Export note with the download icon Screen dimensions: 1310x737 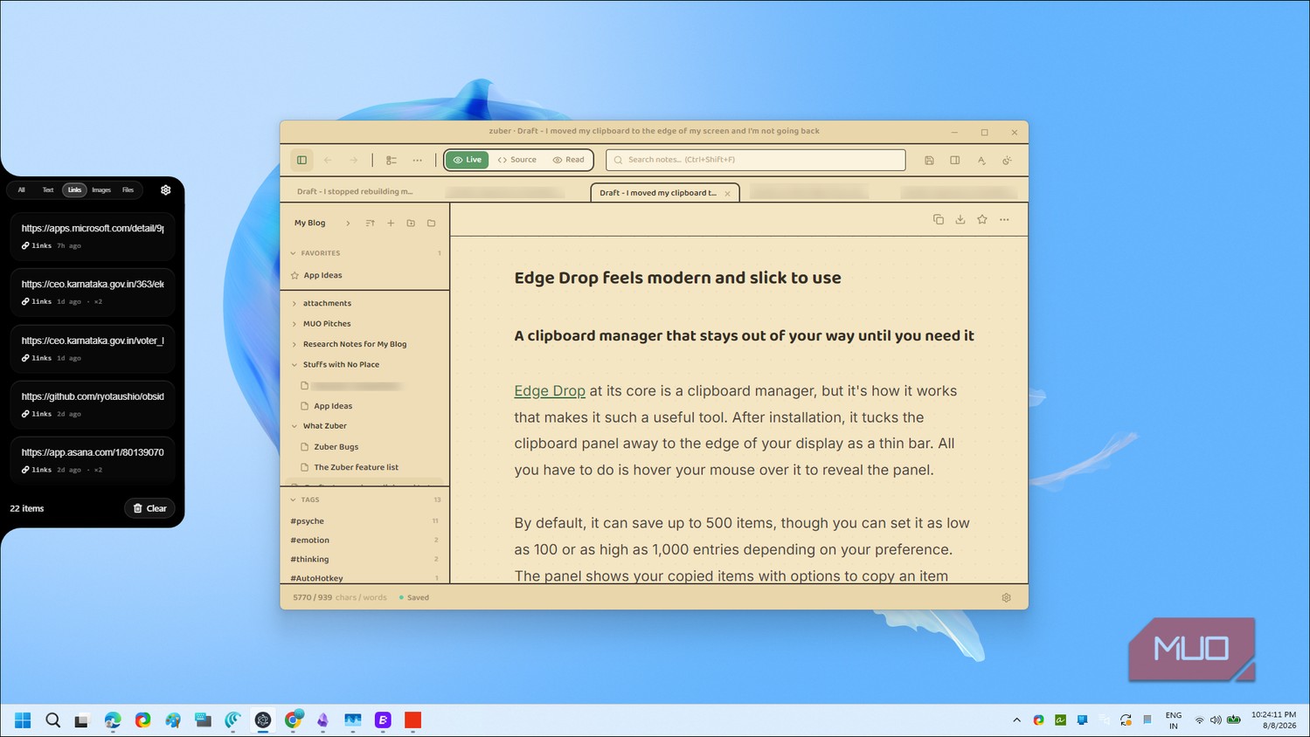coord(960,220)
